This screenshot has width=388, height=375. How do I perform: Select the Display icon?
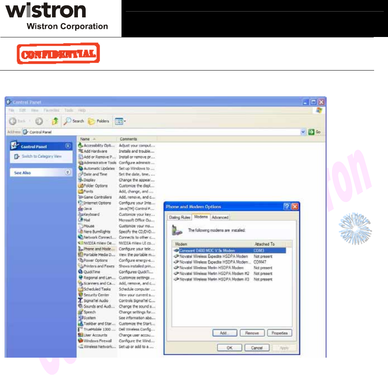click(x=81, y=180)
